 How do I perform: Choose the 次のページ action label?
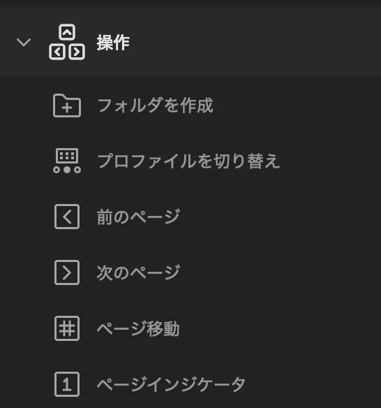point(138,272)
